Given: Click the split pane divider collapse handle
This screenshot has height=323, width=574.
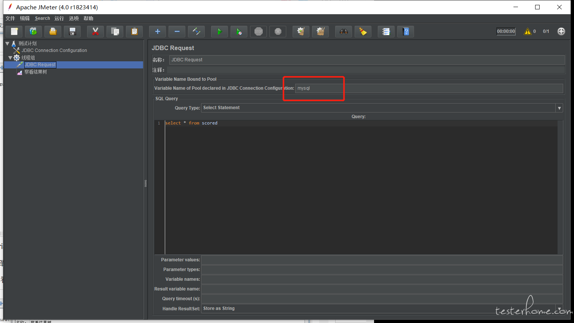Looking at the screenshot, I should coord(146,184).
